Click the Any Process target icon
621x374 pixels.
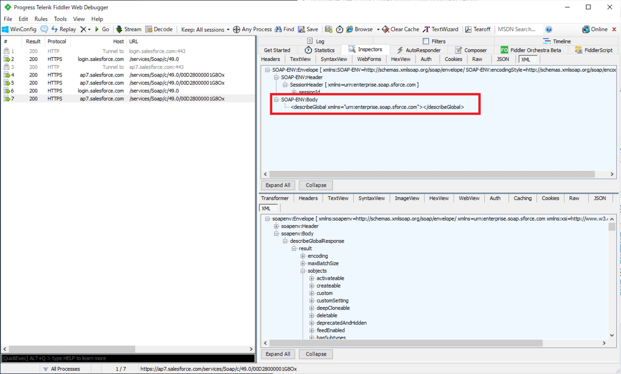tap(236, 29)
